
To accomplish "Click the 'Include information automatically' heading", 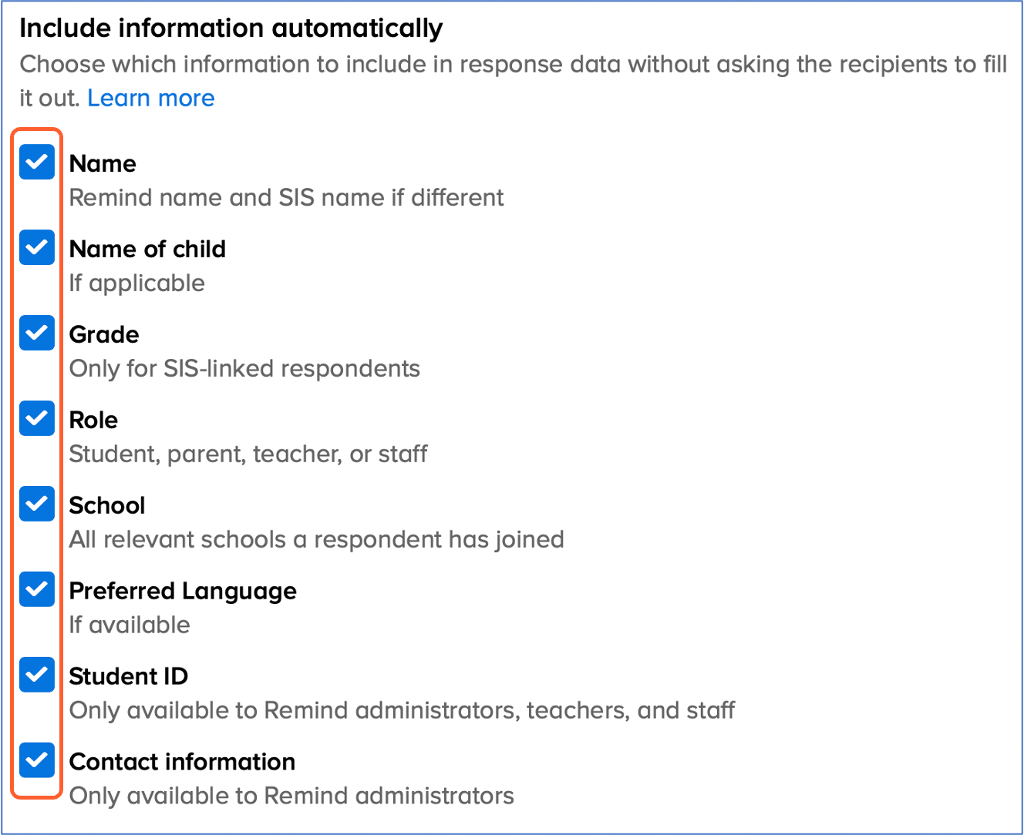I will [x=231, y=29].
